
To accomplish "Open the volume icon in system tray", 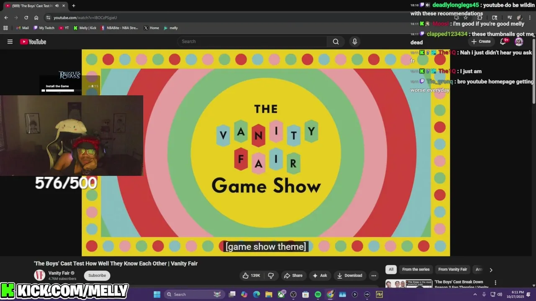I will click(x=500, y=294).
